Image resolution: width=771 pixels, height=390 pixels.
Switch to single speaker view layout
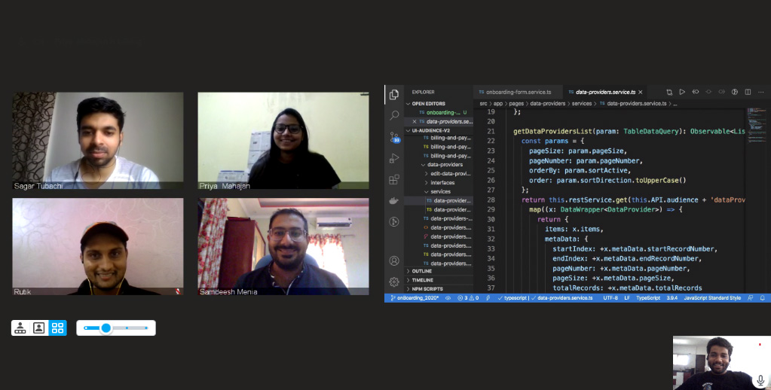pyautogui.click(x=39, y=328)
